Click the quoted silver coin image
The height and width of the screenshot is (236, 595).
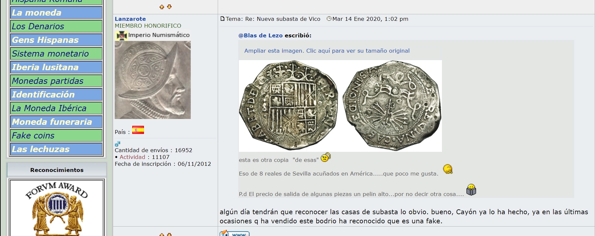[x=340, y=106]
